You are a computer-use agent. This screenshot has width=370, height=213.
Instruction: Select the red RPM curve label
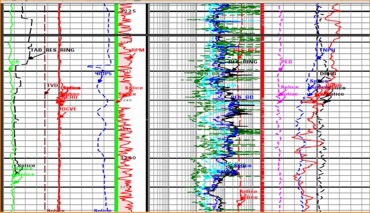pos(137,51)
